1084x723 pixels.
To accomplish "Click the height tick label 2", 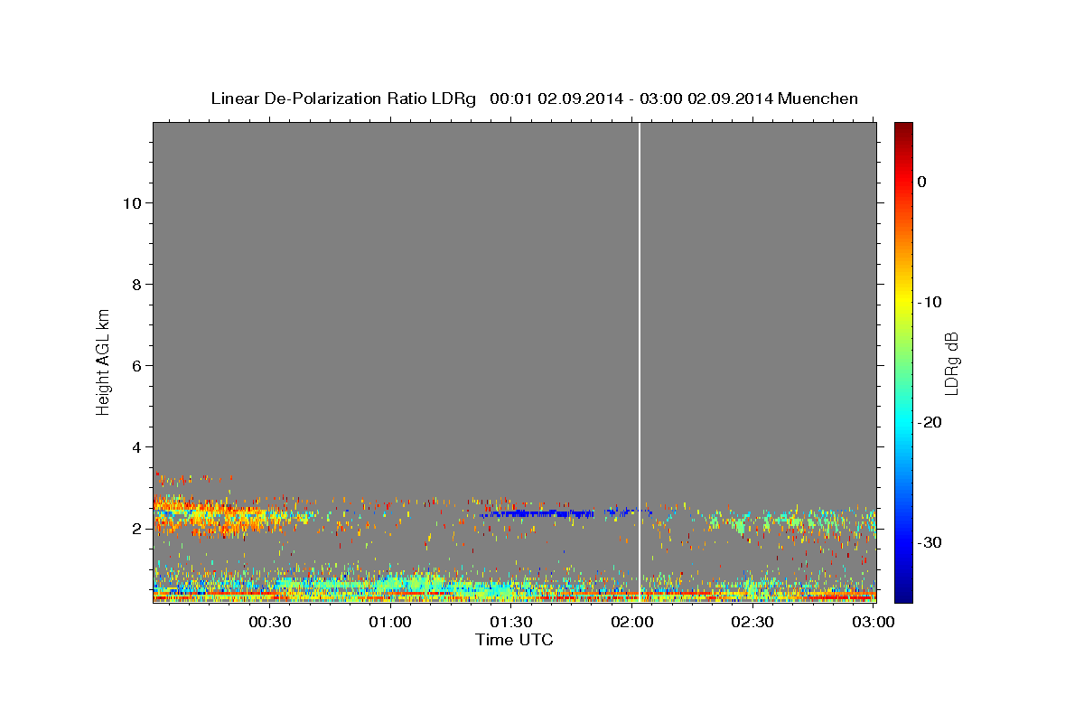I will pyautogui.click(x=138, y=529).
